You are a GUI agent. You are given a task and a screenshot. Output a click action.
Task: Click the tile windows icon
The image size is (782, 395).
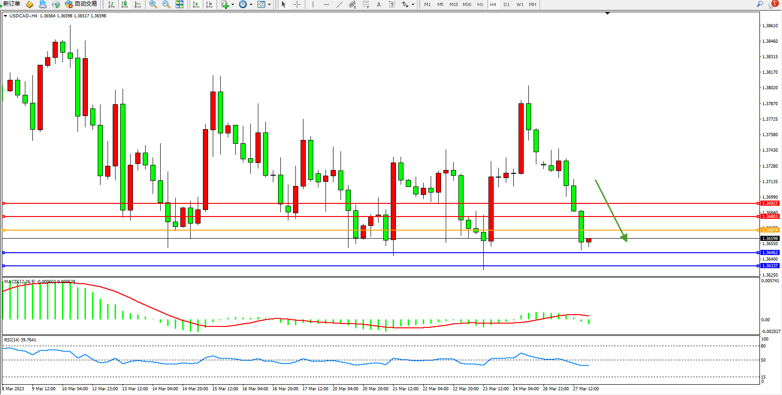click(x=179, y=5)
